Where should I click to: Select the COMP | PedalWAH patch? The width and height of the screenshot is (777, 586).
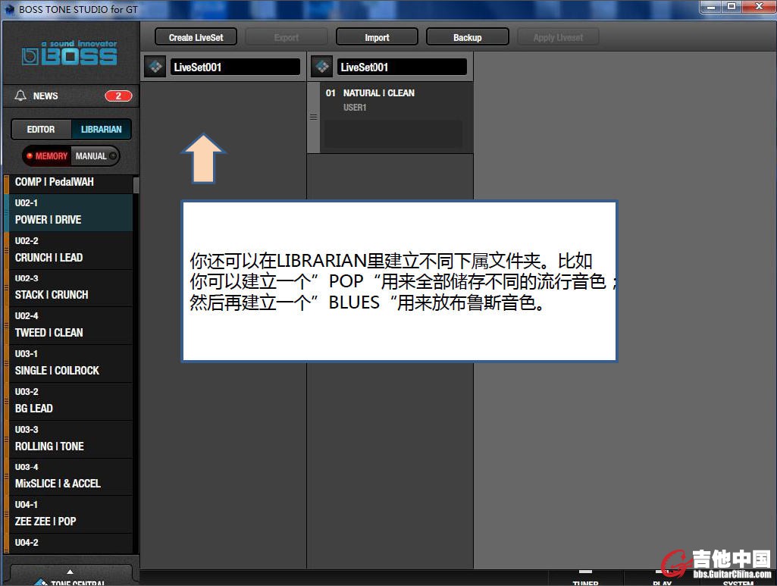(x=68, y=182)
